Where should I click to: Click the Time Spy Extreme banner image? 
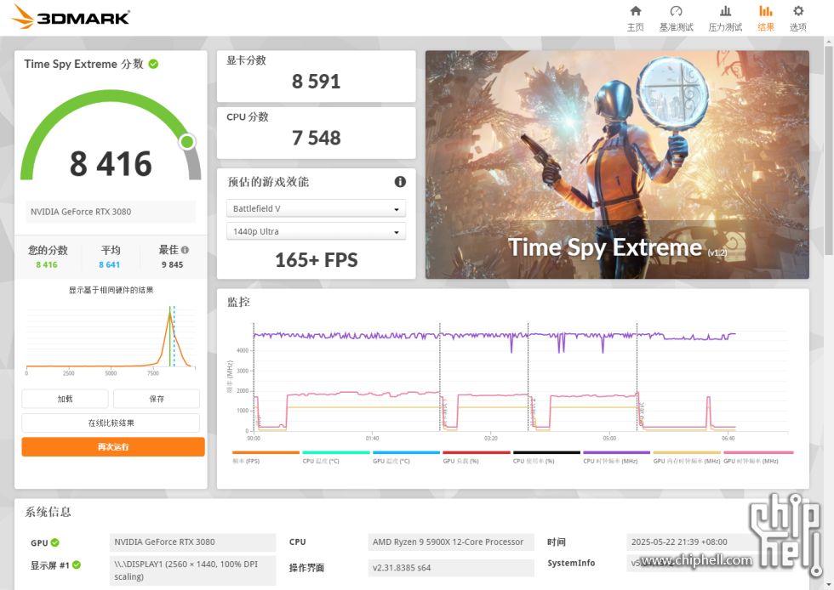click(x=617, y=164)
